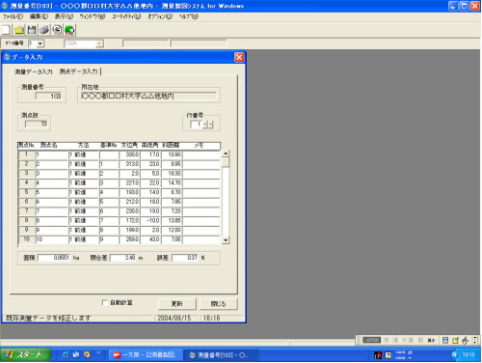This screenshot has height=363, width=482.
Task: Expand hidden tray icons with the arrow
Action: (455, 354)
